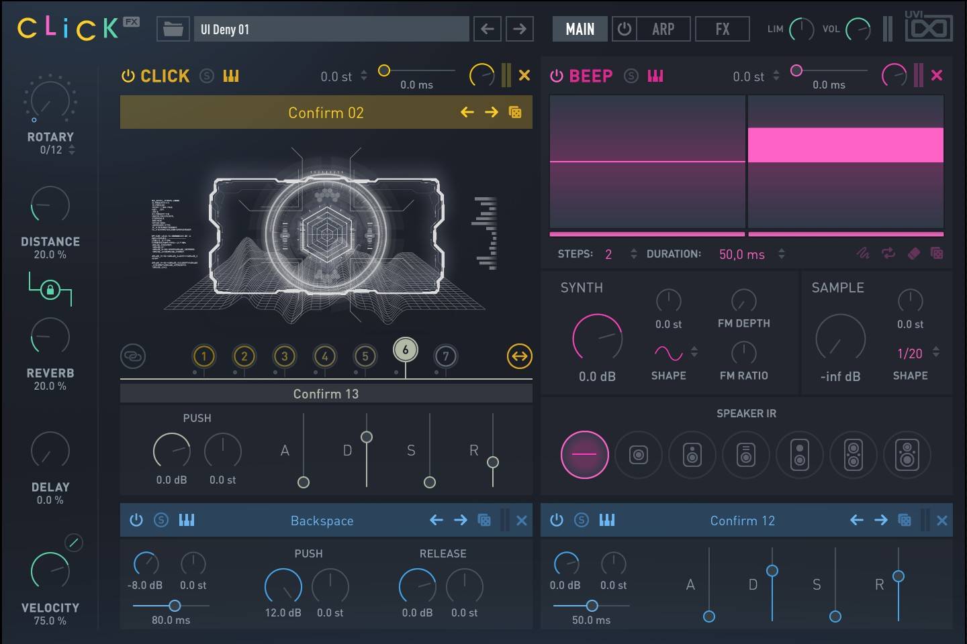Image resolution: width=967 pixels, height=644 pixels.
Task: Go to next preset with right arrow
Action: click(520, 30)
